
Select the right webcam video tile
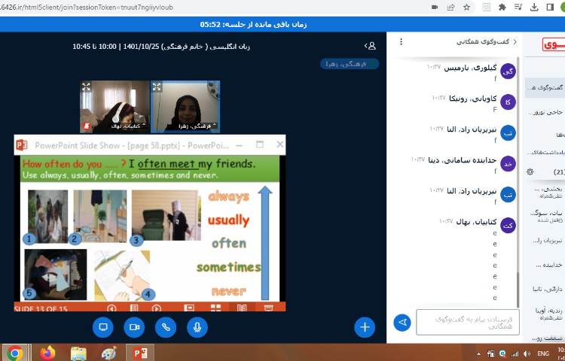click(x=185, y=107)
